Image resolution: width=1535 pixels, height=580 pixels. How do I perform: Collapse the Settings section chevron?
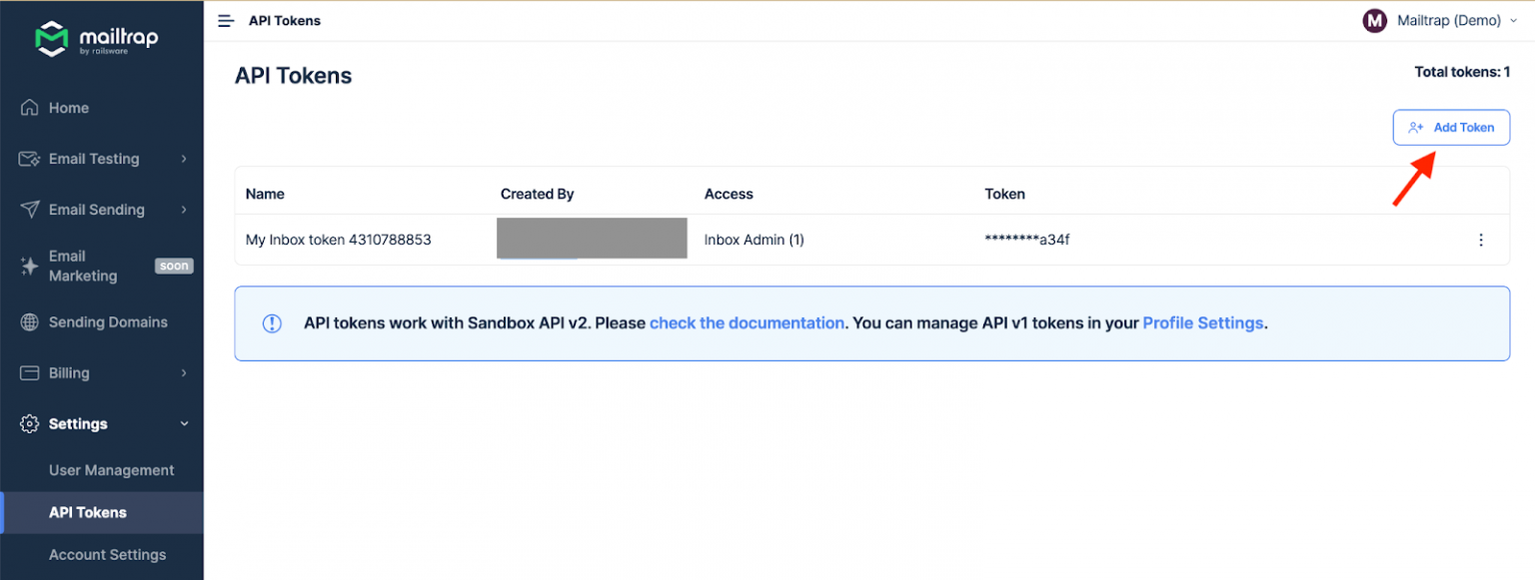click(184, 424)
